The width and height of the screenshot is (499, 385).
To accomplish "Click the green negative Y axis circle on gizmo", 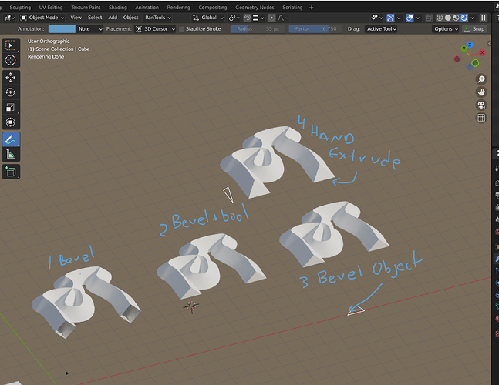I will coord(475,63).
